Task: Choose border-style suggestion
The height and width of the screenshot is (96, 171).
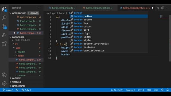Action: point(109,40)
